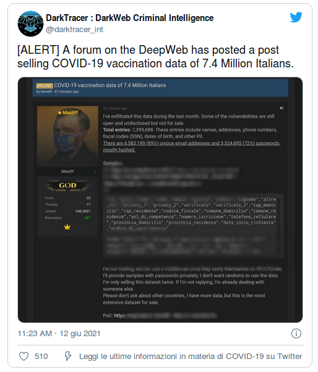Open the tweet timestamp 11:23 AM 12 giu 2021
Screen dimensions: 318x372
59,333
